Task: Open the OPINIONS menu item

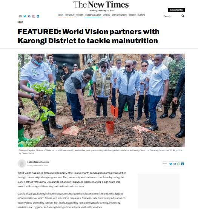Action: (70, 15)
